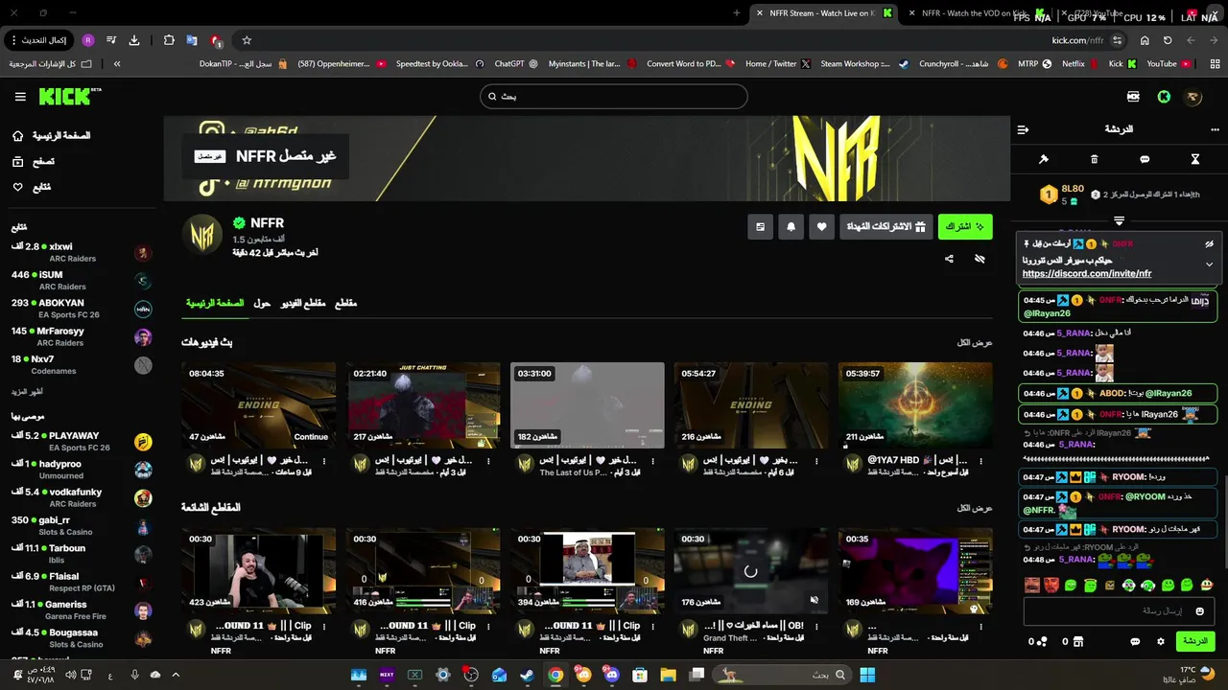Viewport: 1228px width, 690px height.
Task: Click the crossed-out eye icon beside share
Action: tap(980, 259)
